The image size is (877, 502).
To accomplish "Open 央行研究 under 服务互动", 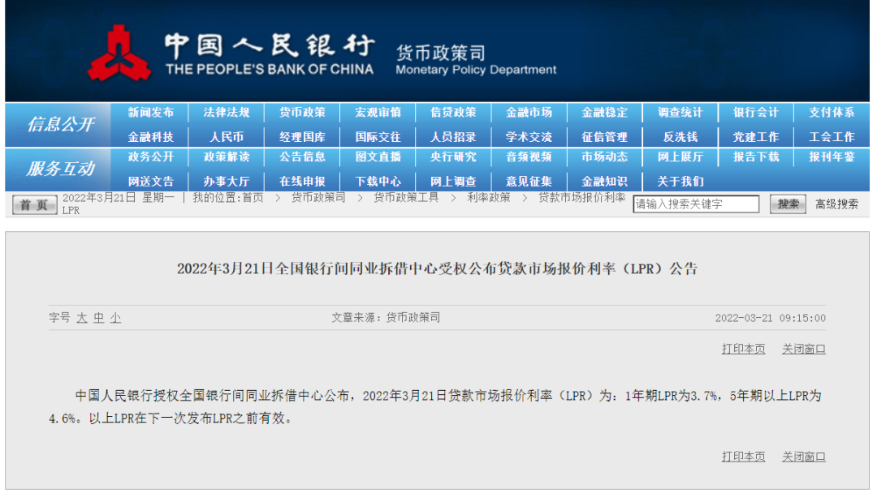I will pos(453,157).
